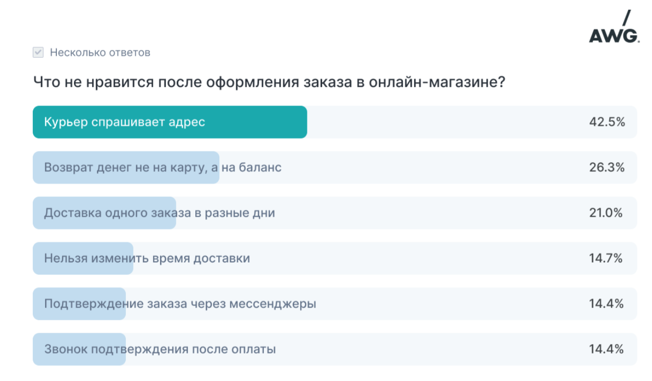Choose Подтверждение заказа через мессенджеры answer
Screen dimensions: 652x381
pos(335,304)
